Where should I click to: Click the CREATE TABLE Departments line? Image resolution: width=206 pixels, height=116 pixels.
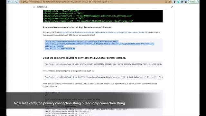pos(86,109)
